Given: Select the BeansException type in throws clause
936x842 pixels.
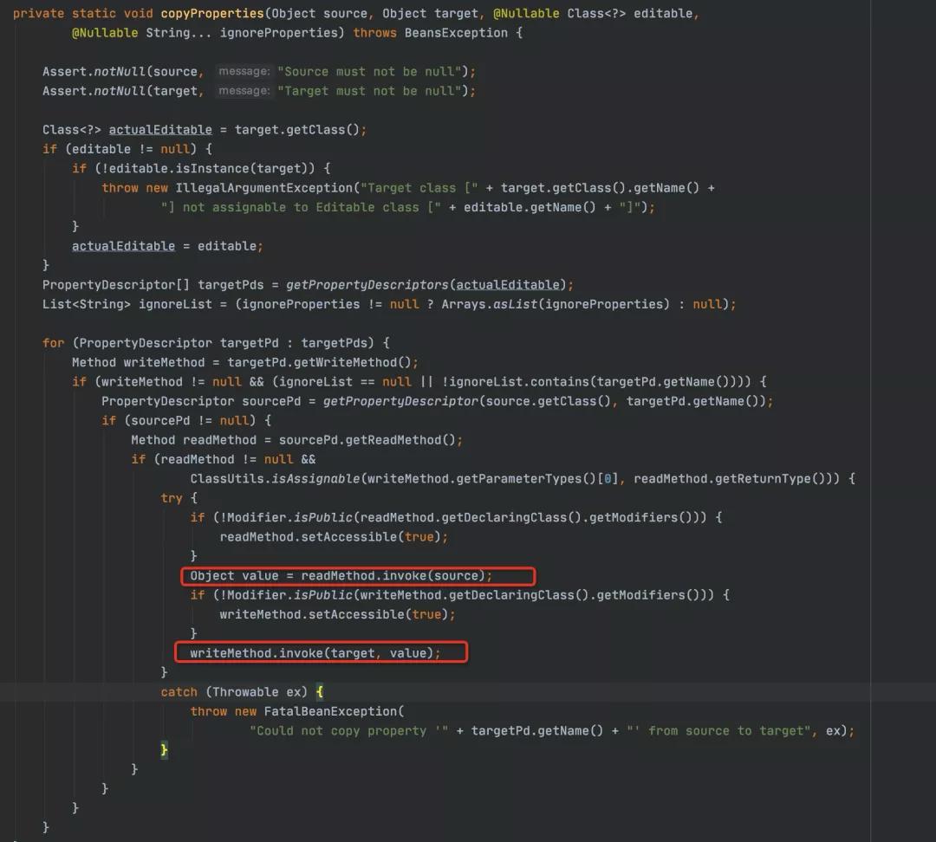Looking at the screenshot, I should (x=456, y=33).
